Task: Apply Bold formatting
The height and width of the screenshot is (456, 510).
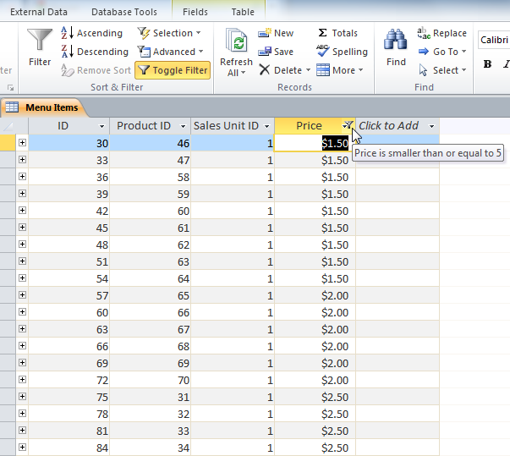Action: tap(487, 64)
